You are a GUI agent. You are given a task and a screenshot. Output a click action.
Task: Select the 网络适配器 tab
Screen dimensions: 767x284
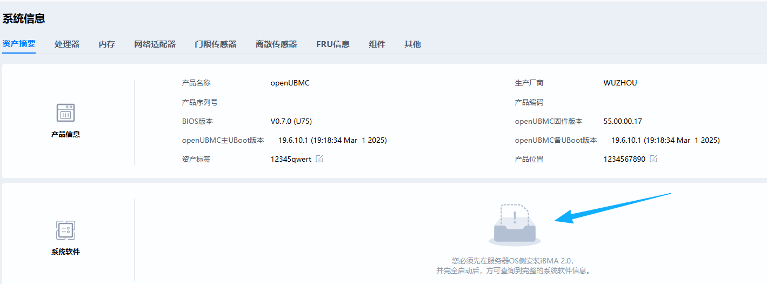click(155, 44)
